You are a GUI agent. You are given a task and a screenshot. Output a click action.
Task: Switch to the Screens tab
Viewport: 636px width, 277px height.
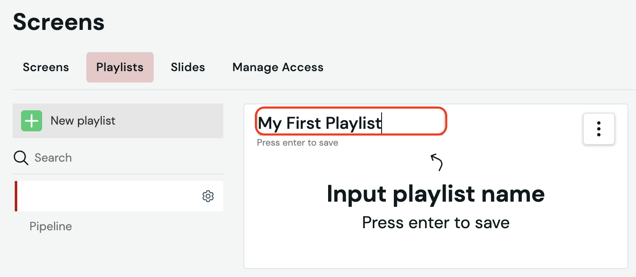point(46,67)
